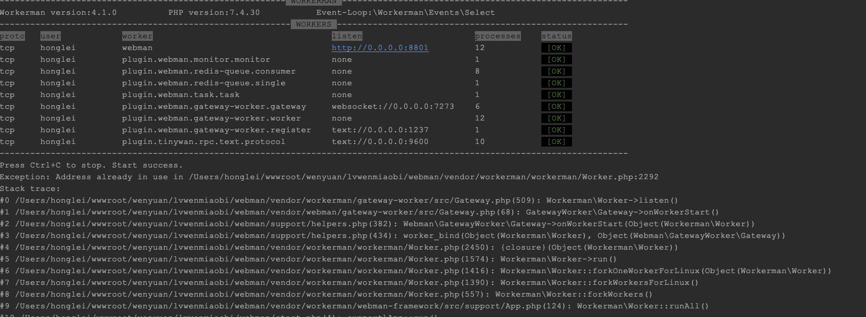The width and height of the screenshot is (866, 317).
Task: Click the plugin.webman.gateway-worker.register worker name
Action: [216, 130]
